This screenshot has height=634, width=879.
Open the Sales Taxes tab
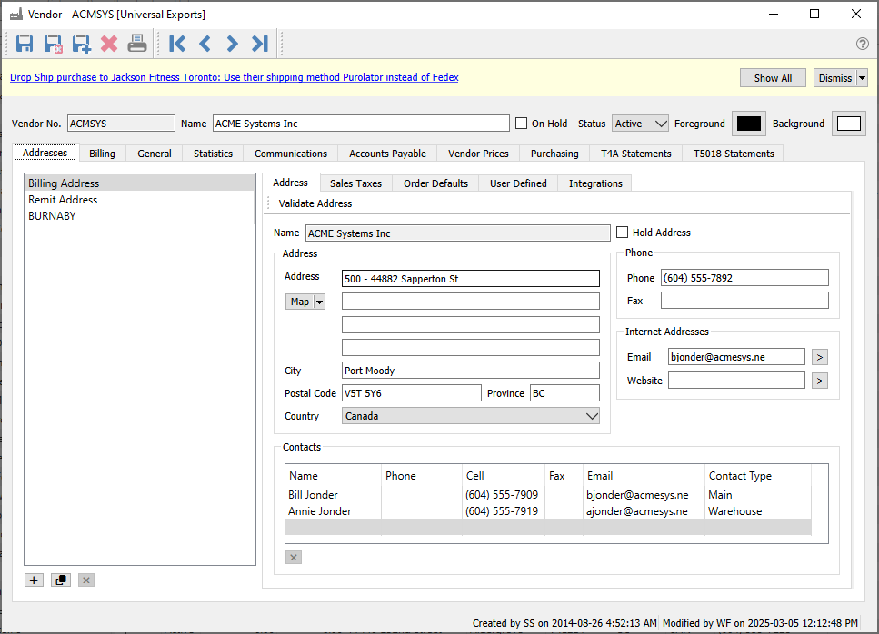pos(355,183)
